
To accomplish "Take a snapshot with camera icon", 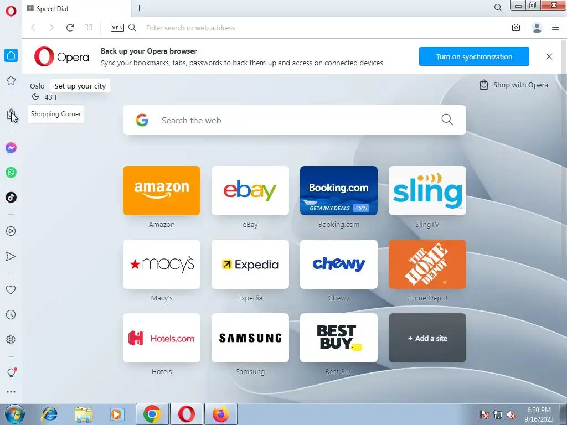I will pyautogui.click(x=516, y=28).
